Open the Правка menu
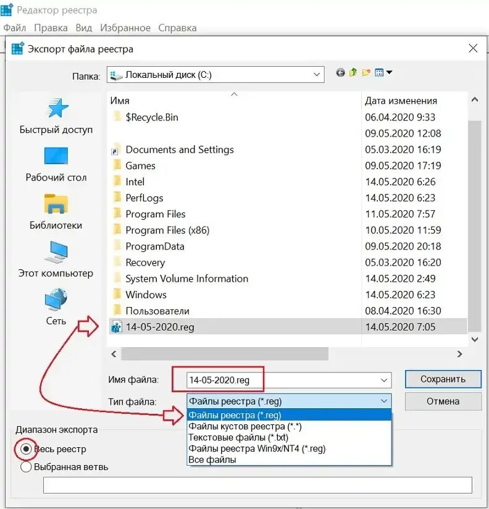The image size is (489, 509). coord(51,28)
